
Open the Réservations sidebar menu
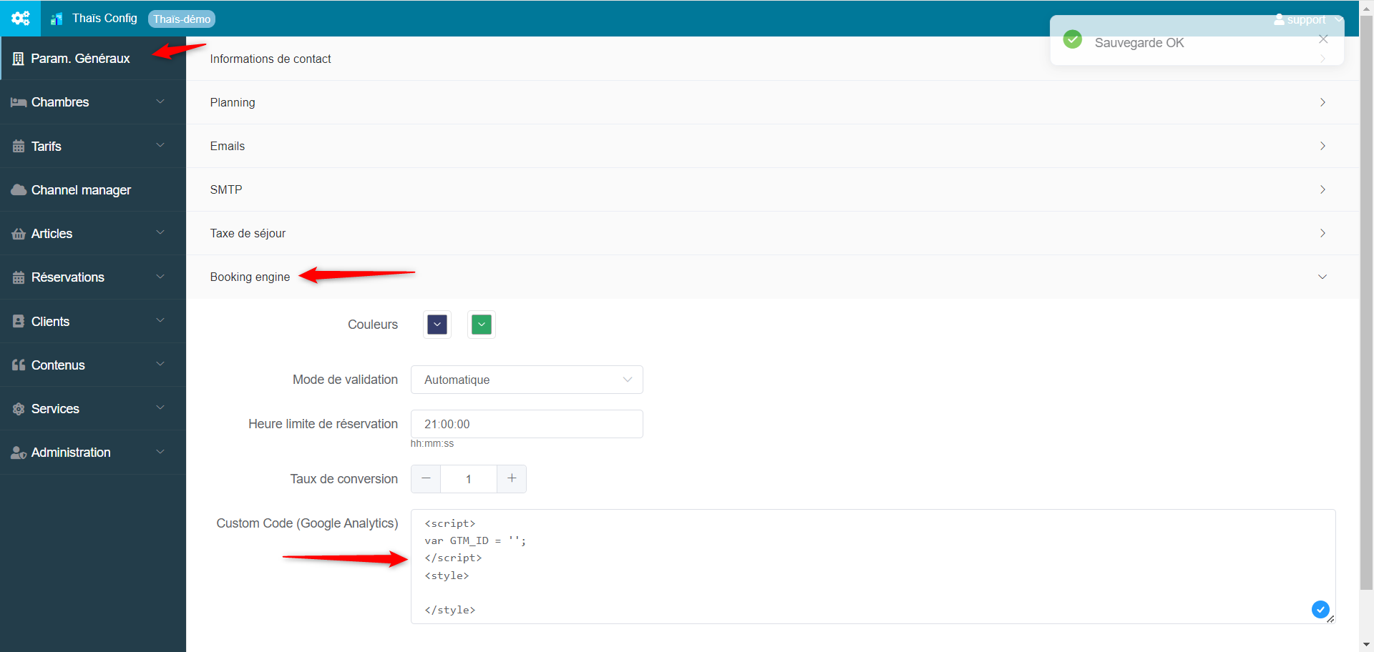coord(93,277)
